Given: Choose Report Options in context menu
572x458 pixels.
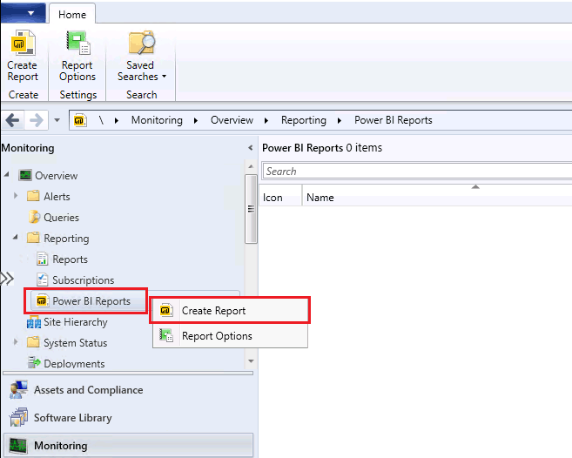Looking at the screenshot, I should point(230,336).
